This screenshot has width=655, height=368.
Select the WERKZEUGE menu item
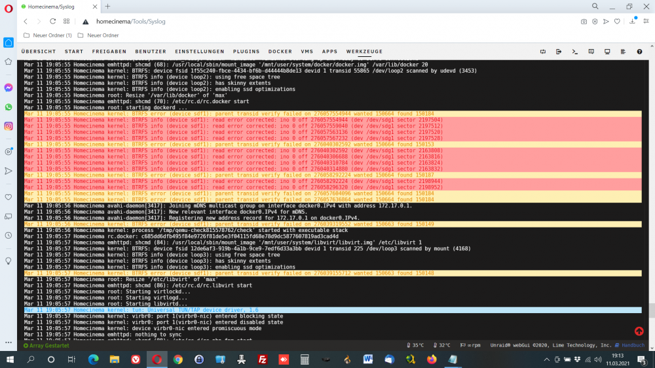(364, 52)
